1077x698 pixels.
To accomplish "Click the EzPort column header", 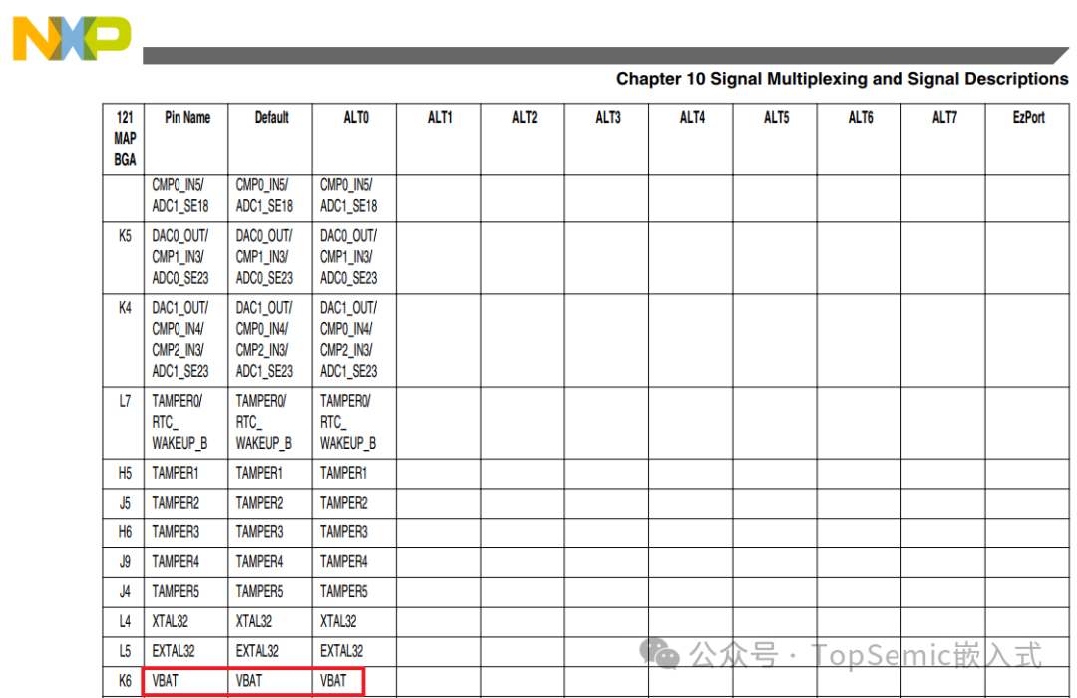I will 1028,118.
